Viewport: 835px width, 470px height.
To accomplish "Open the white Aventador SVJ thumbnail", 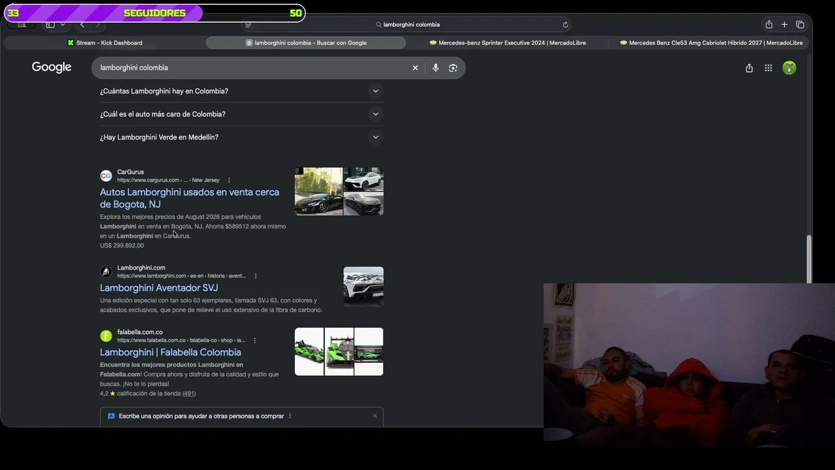I will click(363, 287).
